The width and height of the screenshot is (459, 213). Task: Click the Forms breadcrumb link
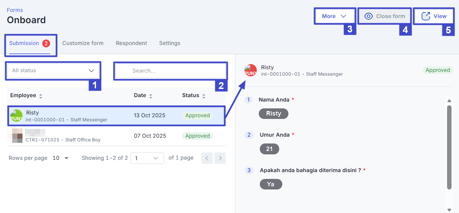pyautogui.click(x=15, y=10)
